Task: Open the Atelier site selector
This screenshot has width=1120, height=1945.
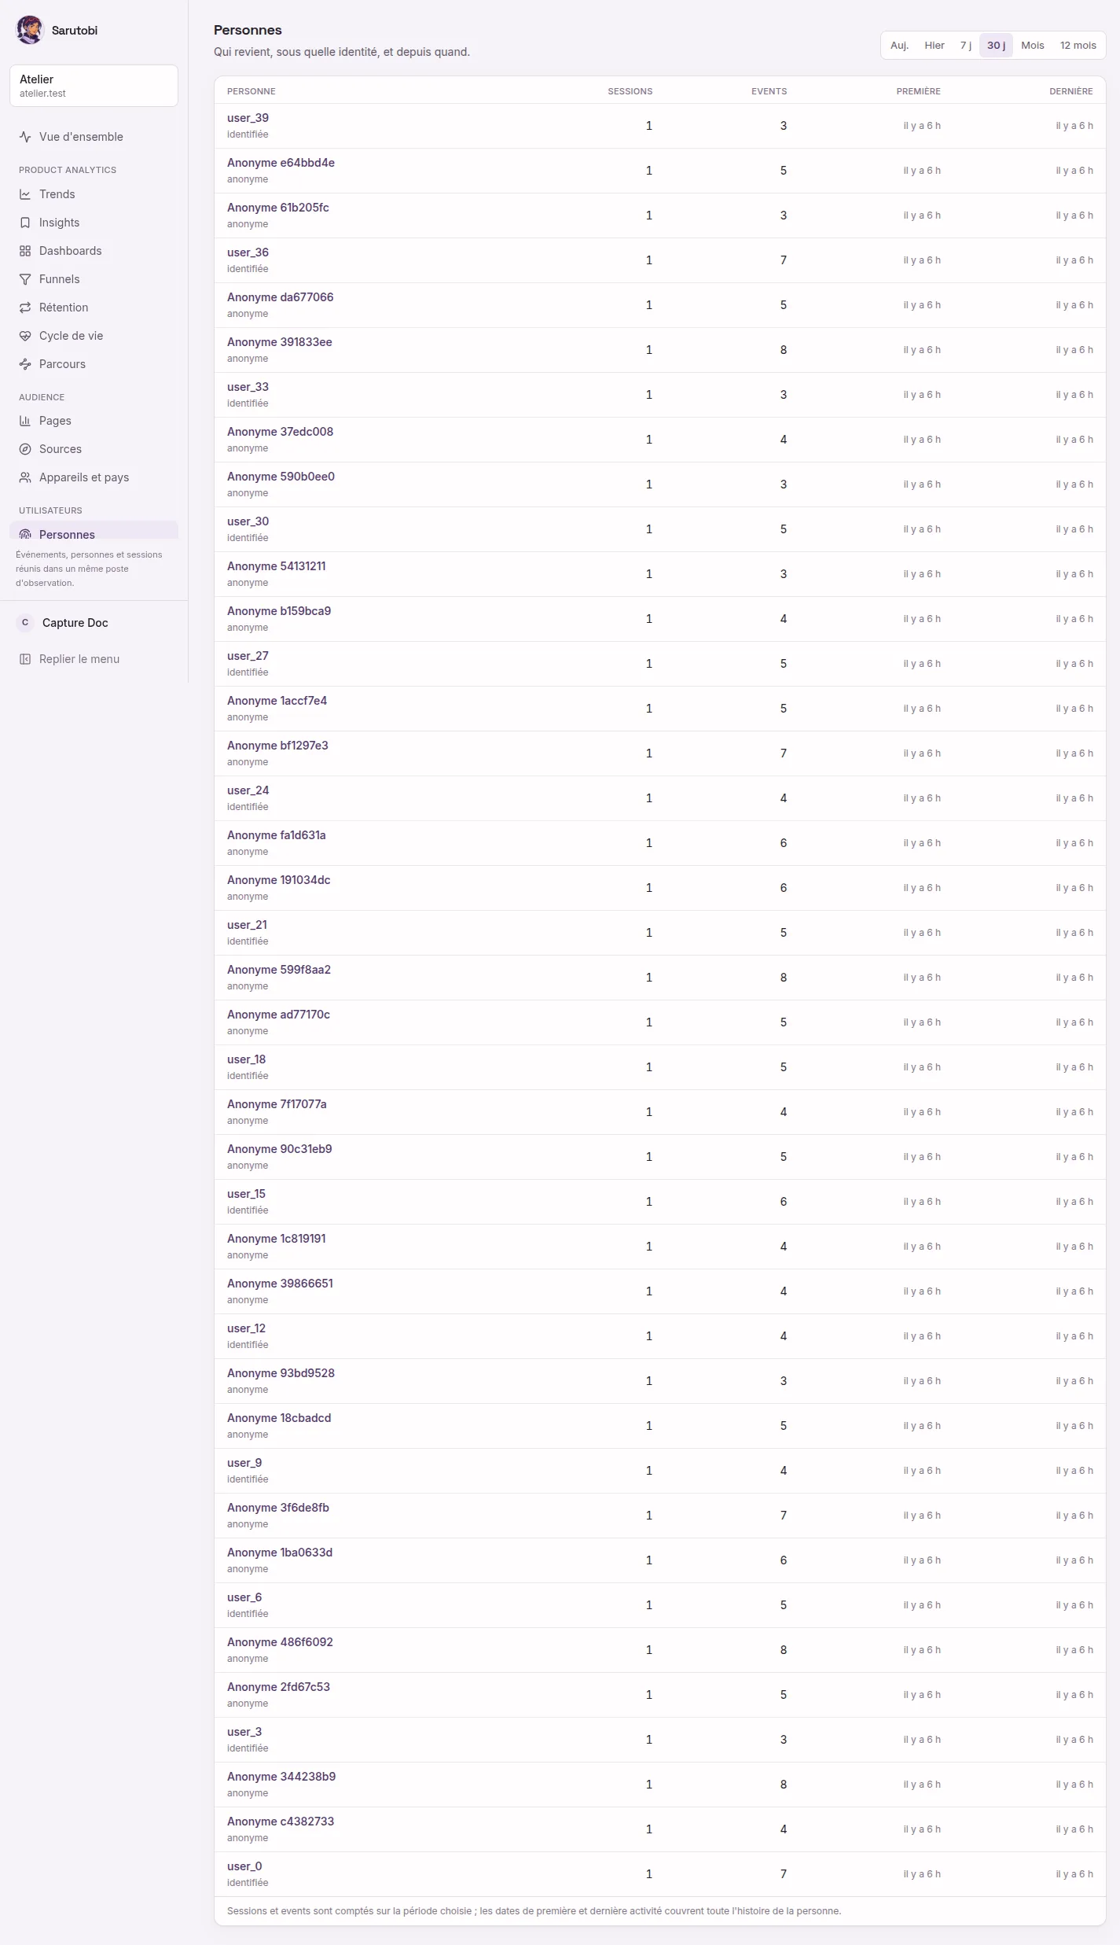Action: [94, 86]
